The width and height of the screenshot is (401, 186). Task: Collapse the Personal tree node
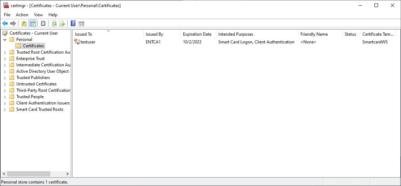tap(5, 40)
